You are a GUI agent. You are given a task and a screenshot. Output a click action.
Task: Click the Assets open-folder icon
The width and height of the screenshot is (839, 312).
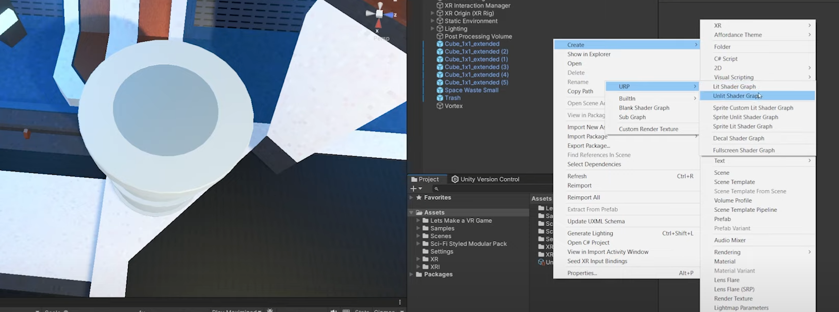pyautogui.click(x=419, y=212)
